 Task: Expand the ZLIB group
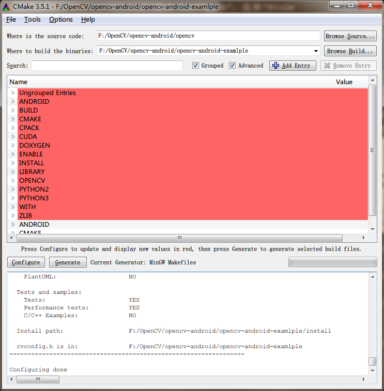[13, 215]
